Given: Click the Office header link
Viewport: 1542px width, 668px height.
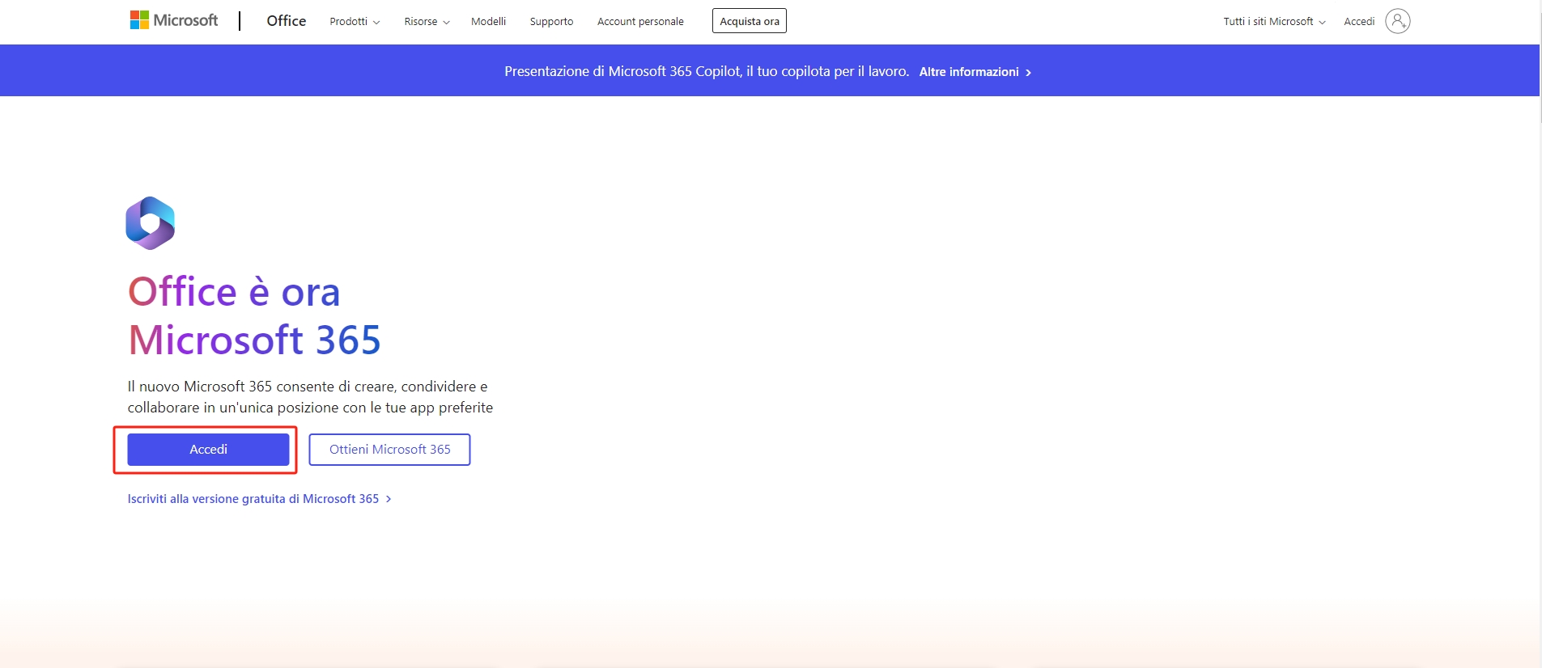Looking at the screenshot, I should pyautogui.click(x=287, y=21).
